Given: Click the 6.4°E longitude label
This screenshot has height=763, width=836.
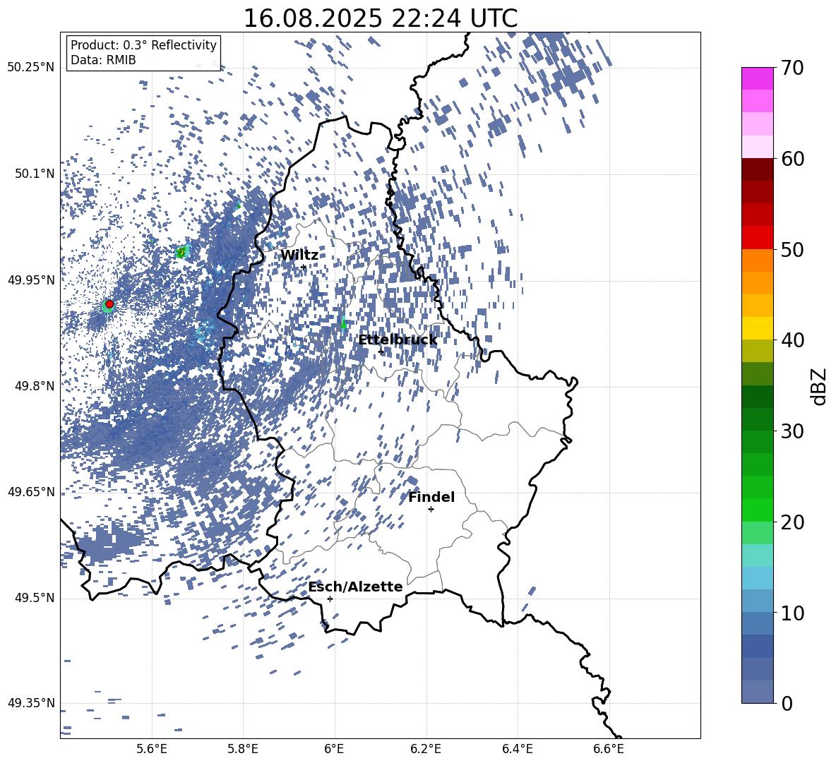Looking at the screenshot, I should [x=518, y=749].
